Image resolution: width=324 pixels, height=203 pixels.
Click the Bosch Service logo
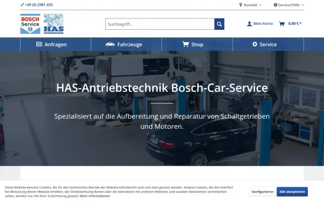tap(30, 24)
